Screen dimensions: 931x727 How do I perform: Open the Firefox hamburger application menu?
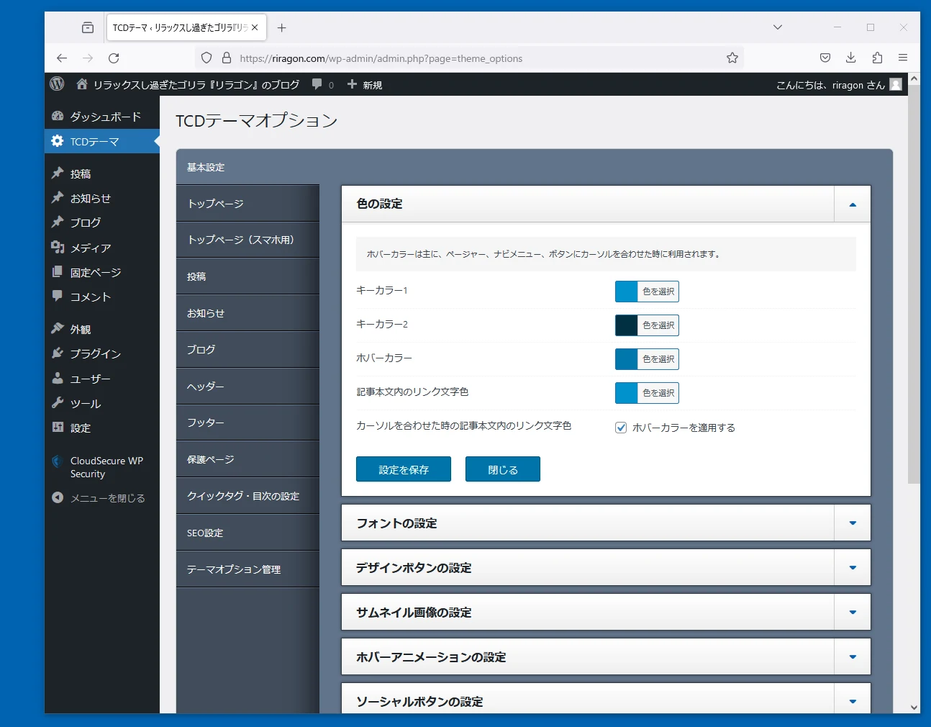click(902, 58)
